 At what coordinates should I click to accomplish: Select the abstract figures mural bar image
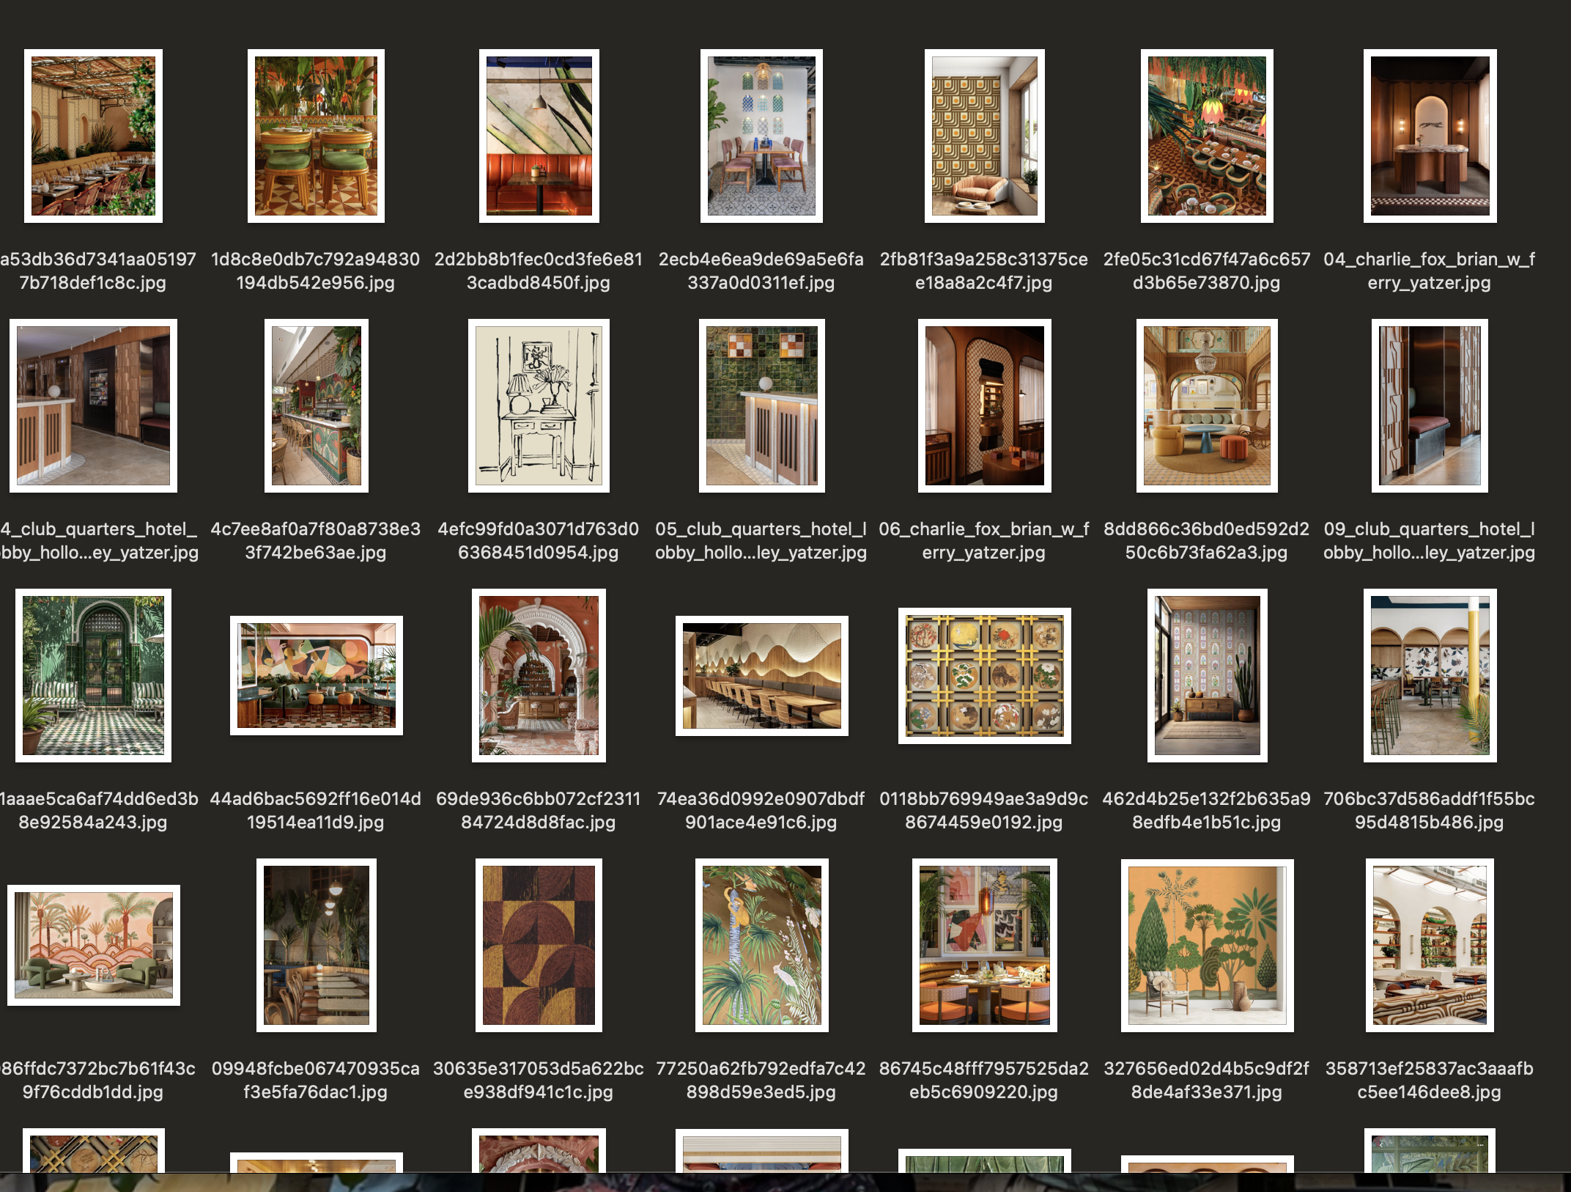pos(316,675)
